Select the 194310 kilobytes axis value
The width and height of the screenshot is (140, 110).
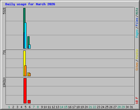(4, 82)
